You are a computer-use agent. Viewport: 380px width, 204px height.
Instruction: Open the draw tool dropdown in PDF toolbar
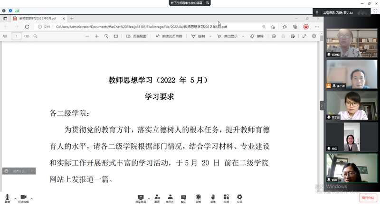[x=211, y=36]
